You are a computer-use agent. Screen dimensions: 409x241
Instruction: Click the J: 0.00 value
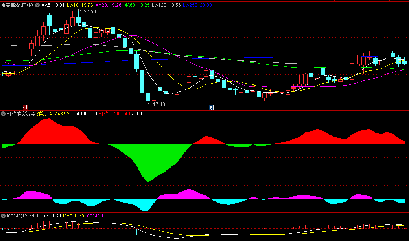[139, 114]
